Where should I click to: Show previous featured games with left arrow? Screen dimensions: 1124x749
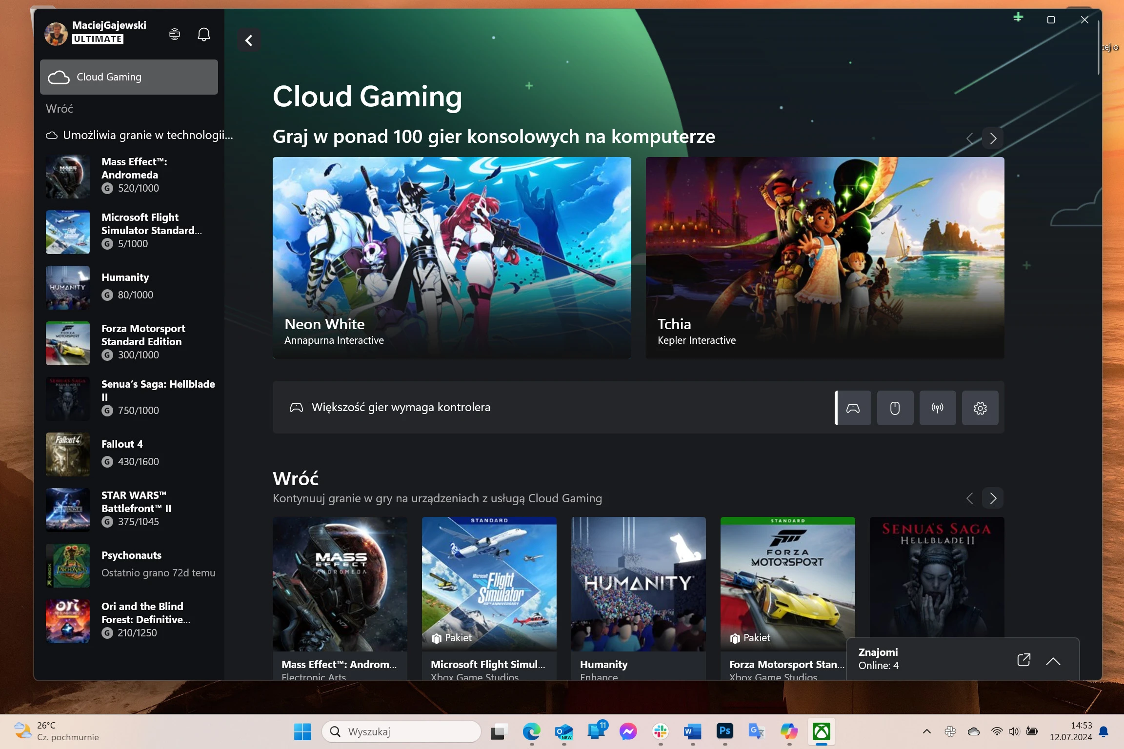click(x=970, y=138)
